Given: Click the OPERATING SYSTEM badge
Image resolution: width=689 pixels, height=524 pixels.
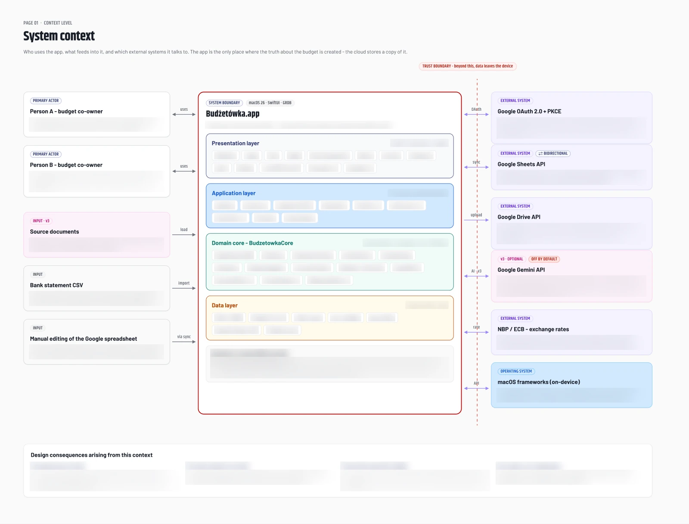Looking at the screenshot, I should [x=516, y=371].
